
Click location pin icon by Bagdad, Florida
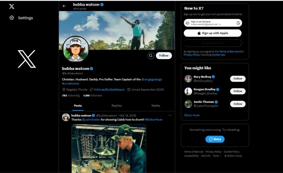point(64,90)
